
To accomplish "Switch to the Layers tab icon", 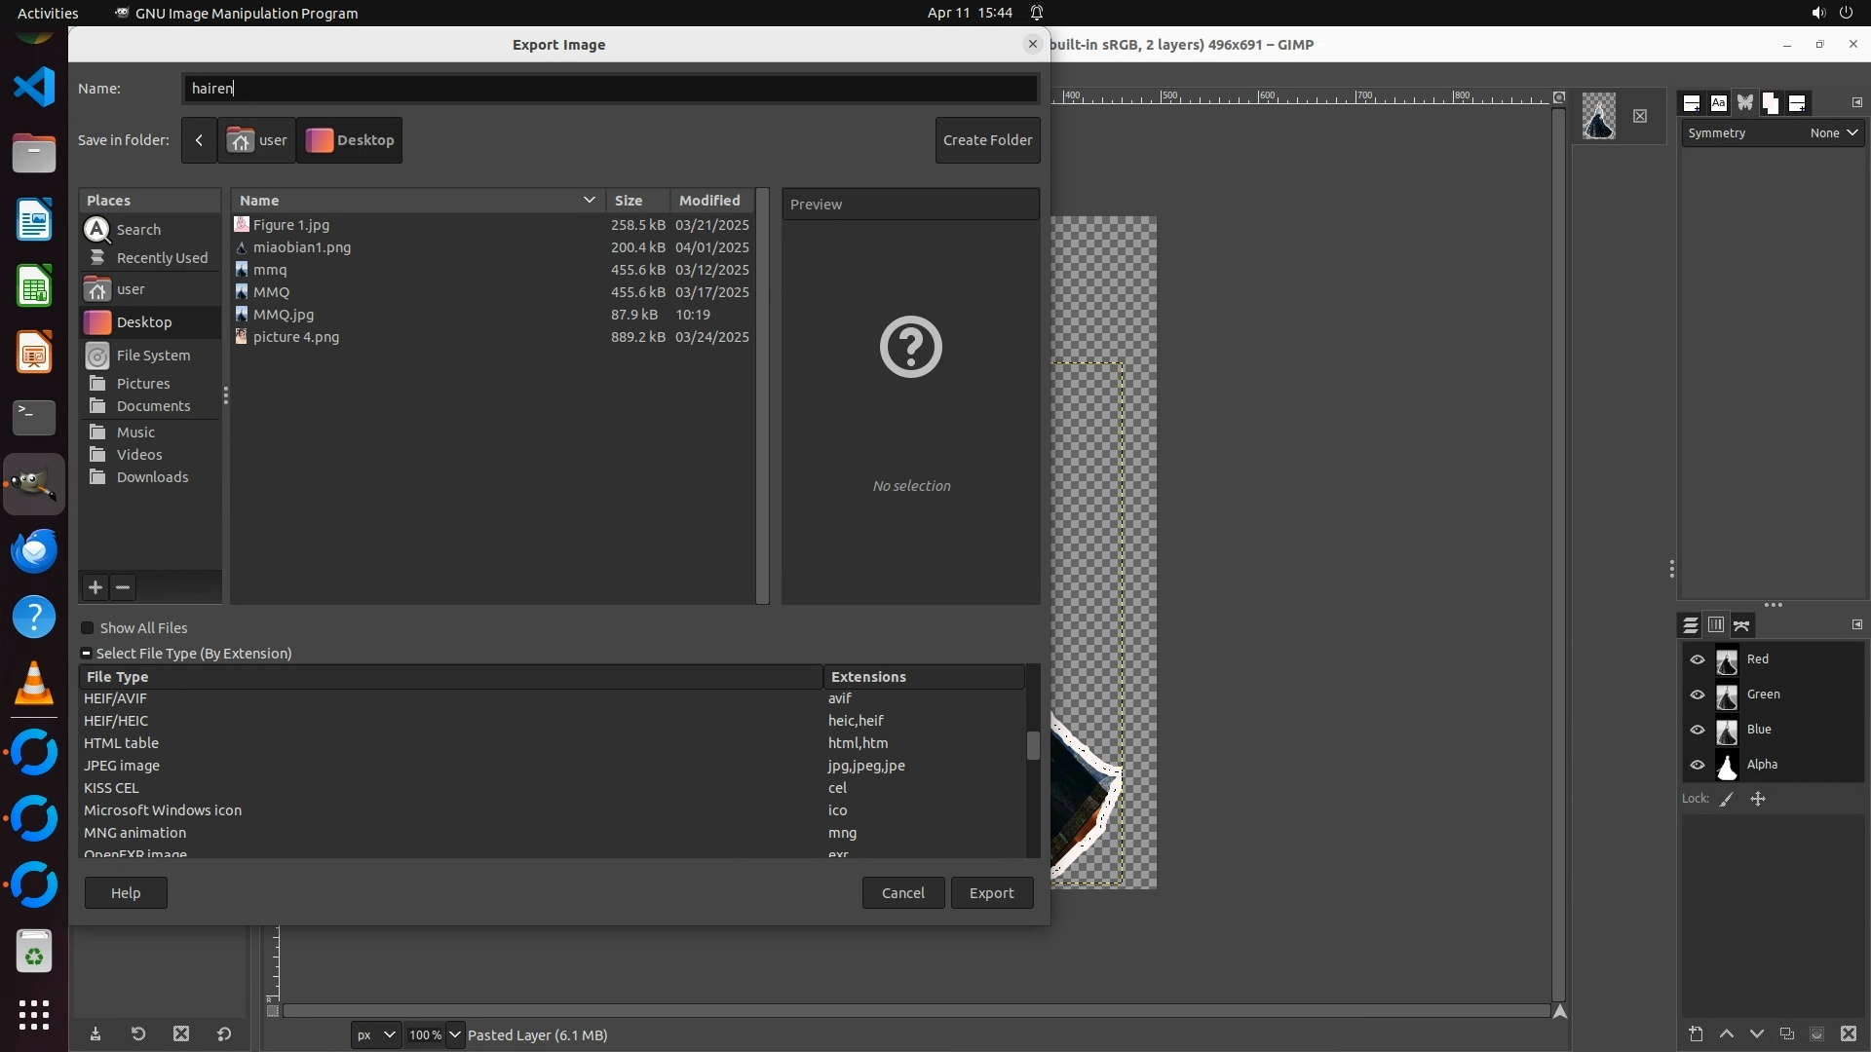I will [x=1691, y=625].
